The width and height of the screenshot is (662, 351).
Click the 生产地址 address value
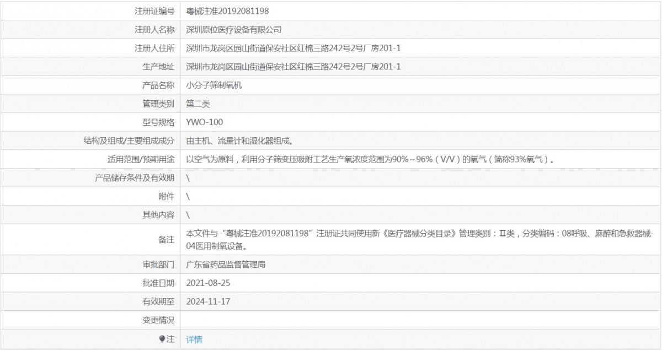[x=293, y=67]
